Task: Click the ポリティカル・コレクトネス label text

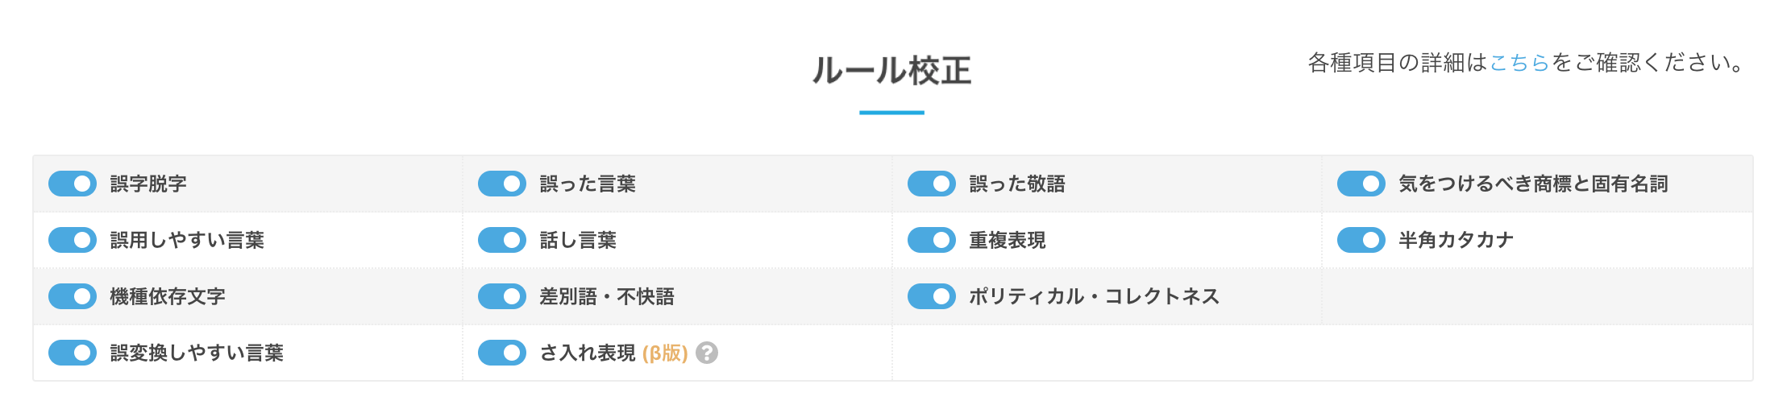Action: click(1094, 296)
